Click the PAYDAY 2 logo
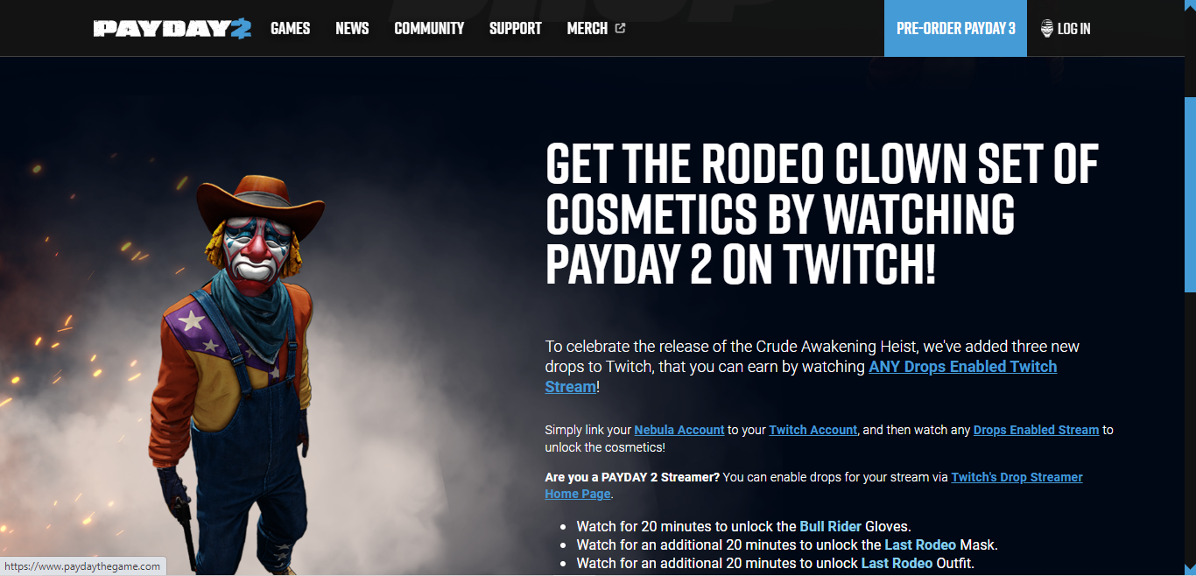This screenshot has width=1196, height=576. (x=172, y=29)
